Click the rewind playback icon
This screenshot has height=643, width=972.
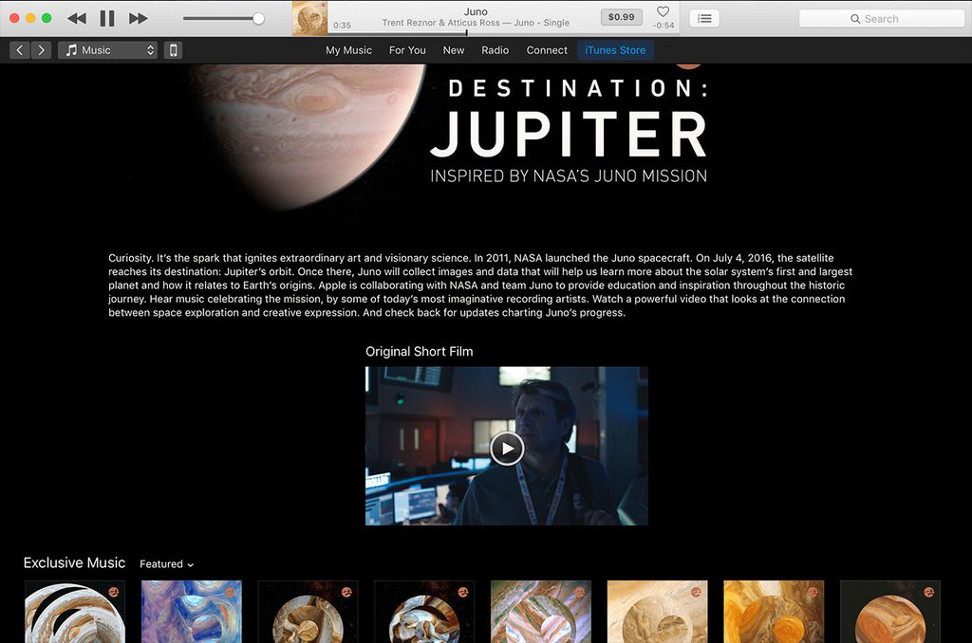[76, 17]
